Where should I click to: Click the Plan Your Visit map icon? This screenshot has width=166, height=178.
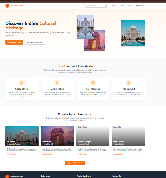pos(129,83)
